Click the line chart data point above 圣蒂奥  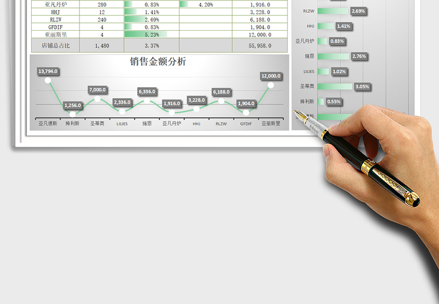pyautogui.click(x=98, y=99)
